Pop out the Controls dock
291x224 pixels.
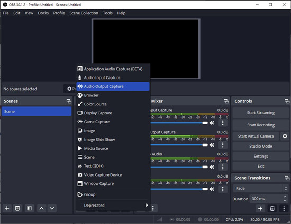pyautogui.click(x=287, y=101)
